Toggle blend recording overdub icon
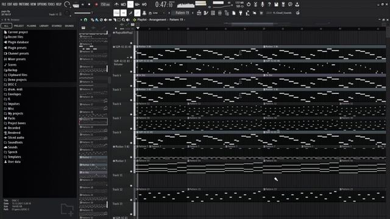This screenshot has width=390, height=219. (x=137, y=4)
